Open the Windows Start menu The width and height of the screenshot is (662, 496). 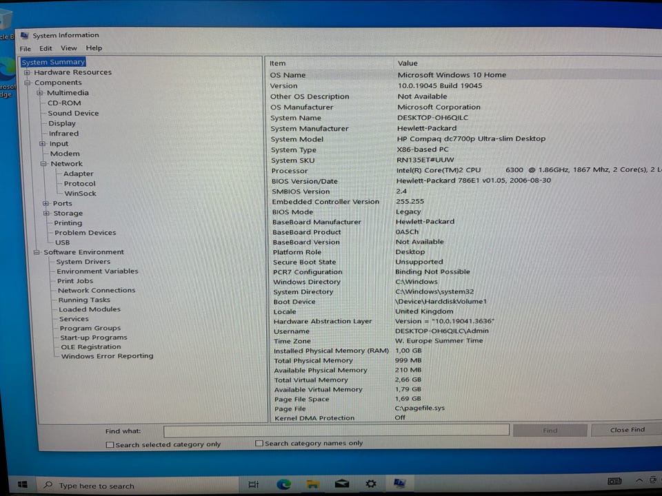[x=23, y=484]
